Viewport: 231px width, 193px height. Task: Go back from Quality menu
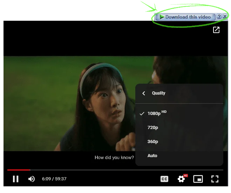(144, 93)
